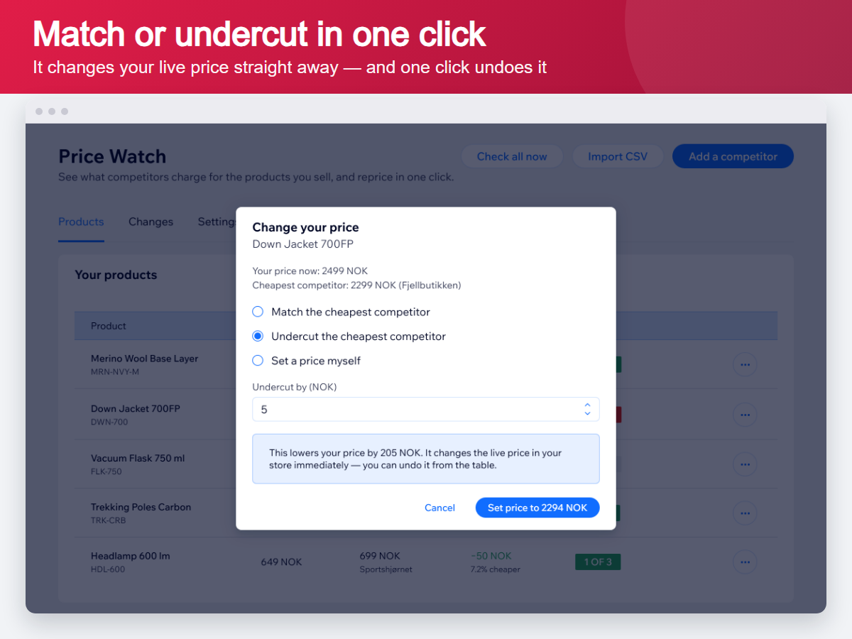This screenshot has height=639, width=852.
Task: Click the Check all now button
Action: click(512, 156)
